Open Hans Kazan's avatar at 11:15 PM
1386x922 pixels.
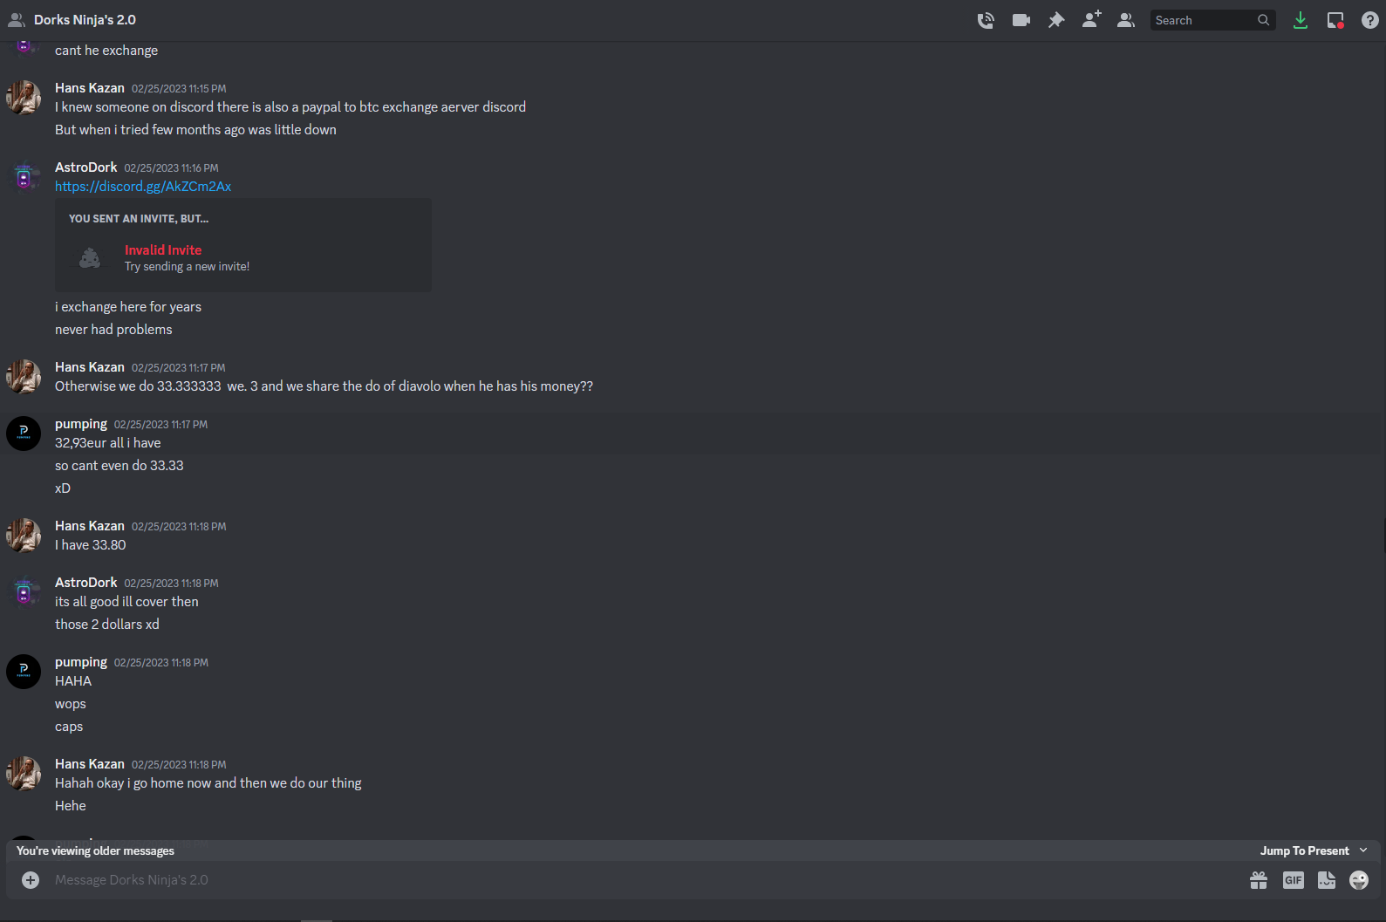click(24, 98)
